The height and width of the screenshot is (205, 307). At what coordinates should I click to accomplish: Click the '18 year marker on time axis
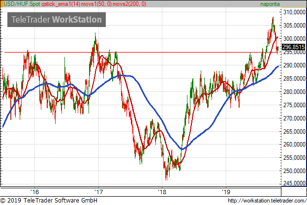point(162,192)
